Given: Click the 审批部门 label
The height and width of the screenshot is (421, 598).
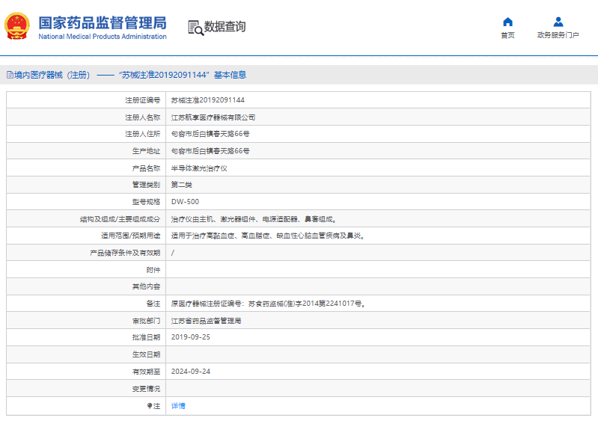Looking at the screenshot, I should point(146,321).
